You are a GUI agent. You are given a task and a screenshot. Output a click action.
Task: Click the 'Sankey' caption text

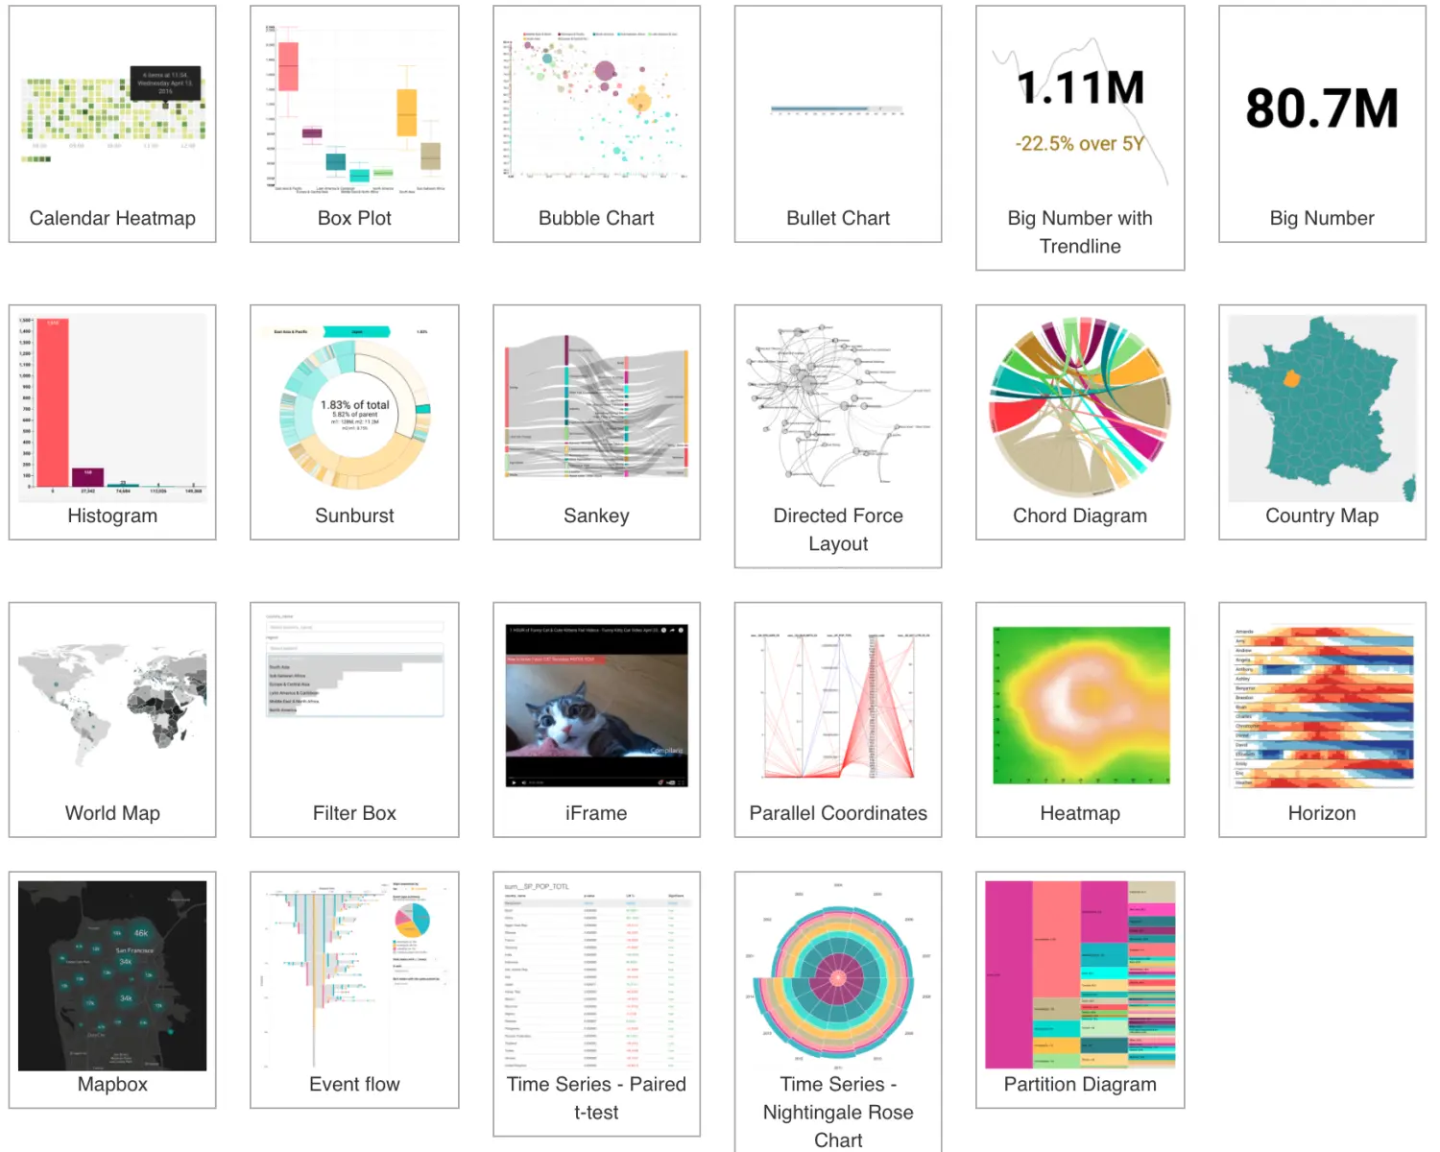(596, 516)
